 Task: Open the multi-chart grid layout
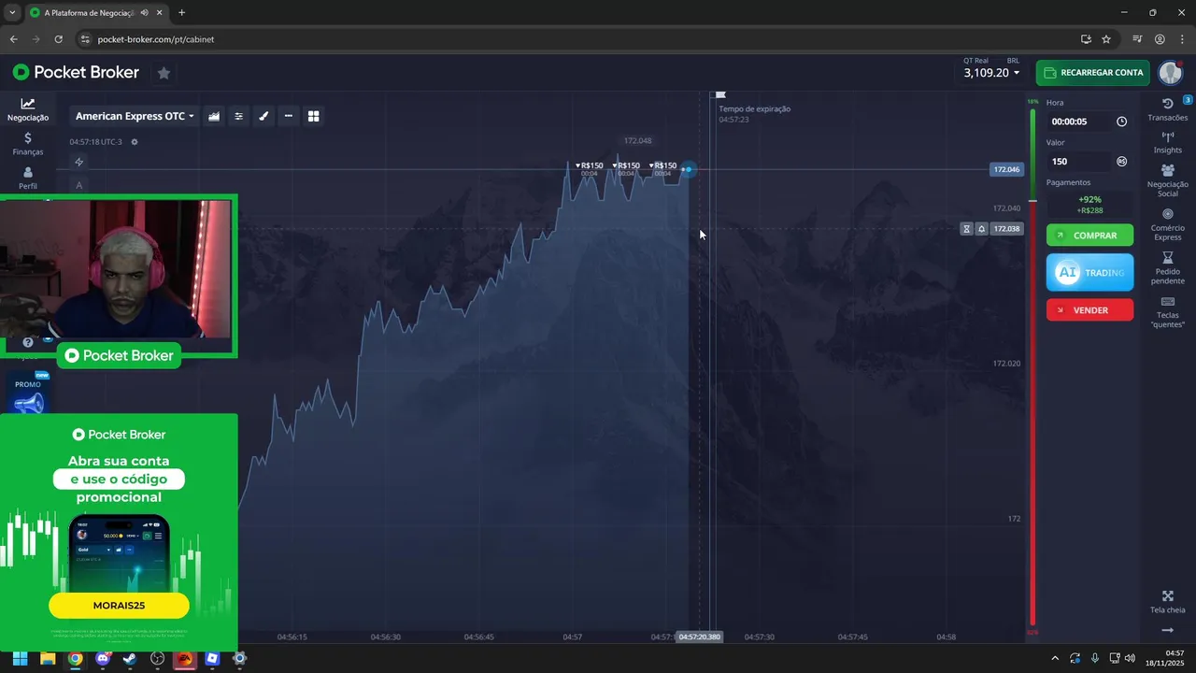point(313,116)
